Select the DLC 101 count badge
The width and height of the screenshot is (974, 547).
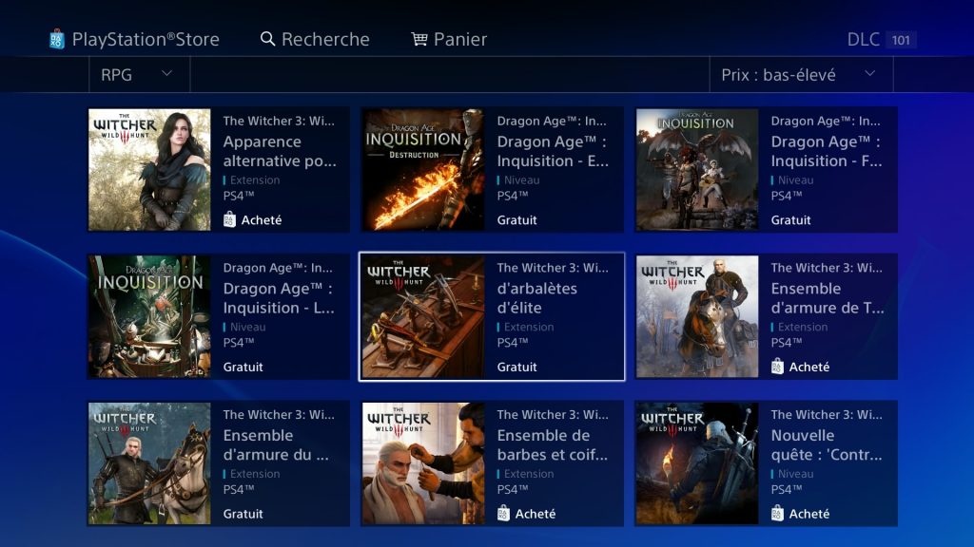pos(901,40)
